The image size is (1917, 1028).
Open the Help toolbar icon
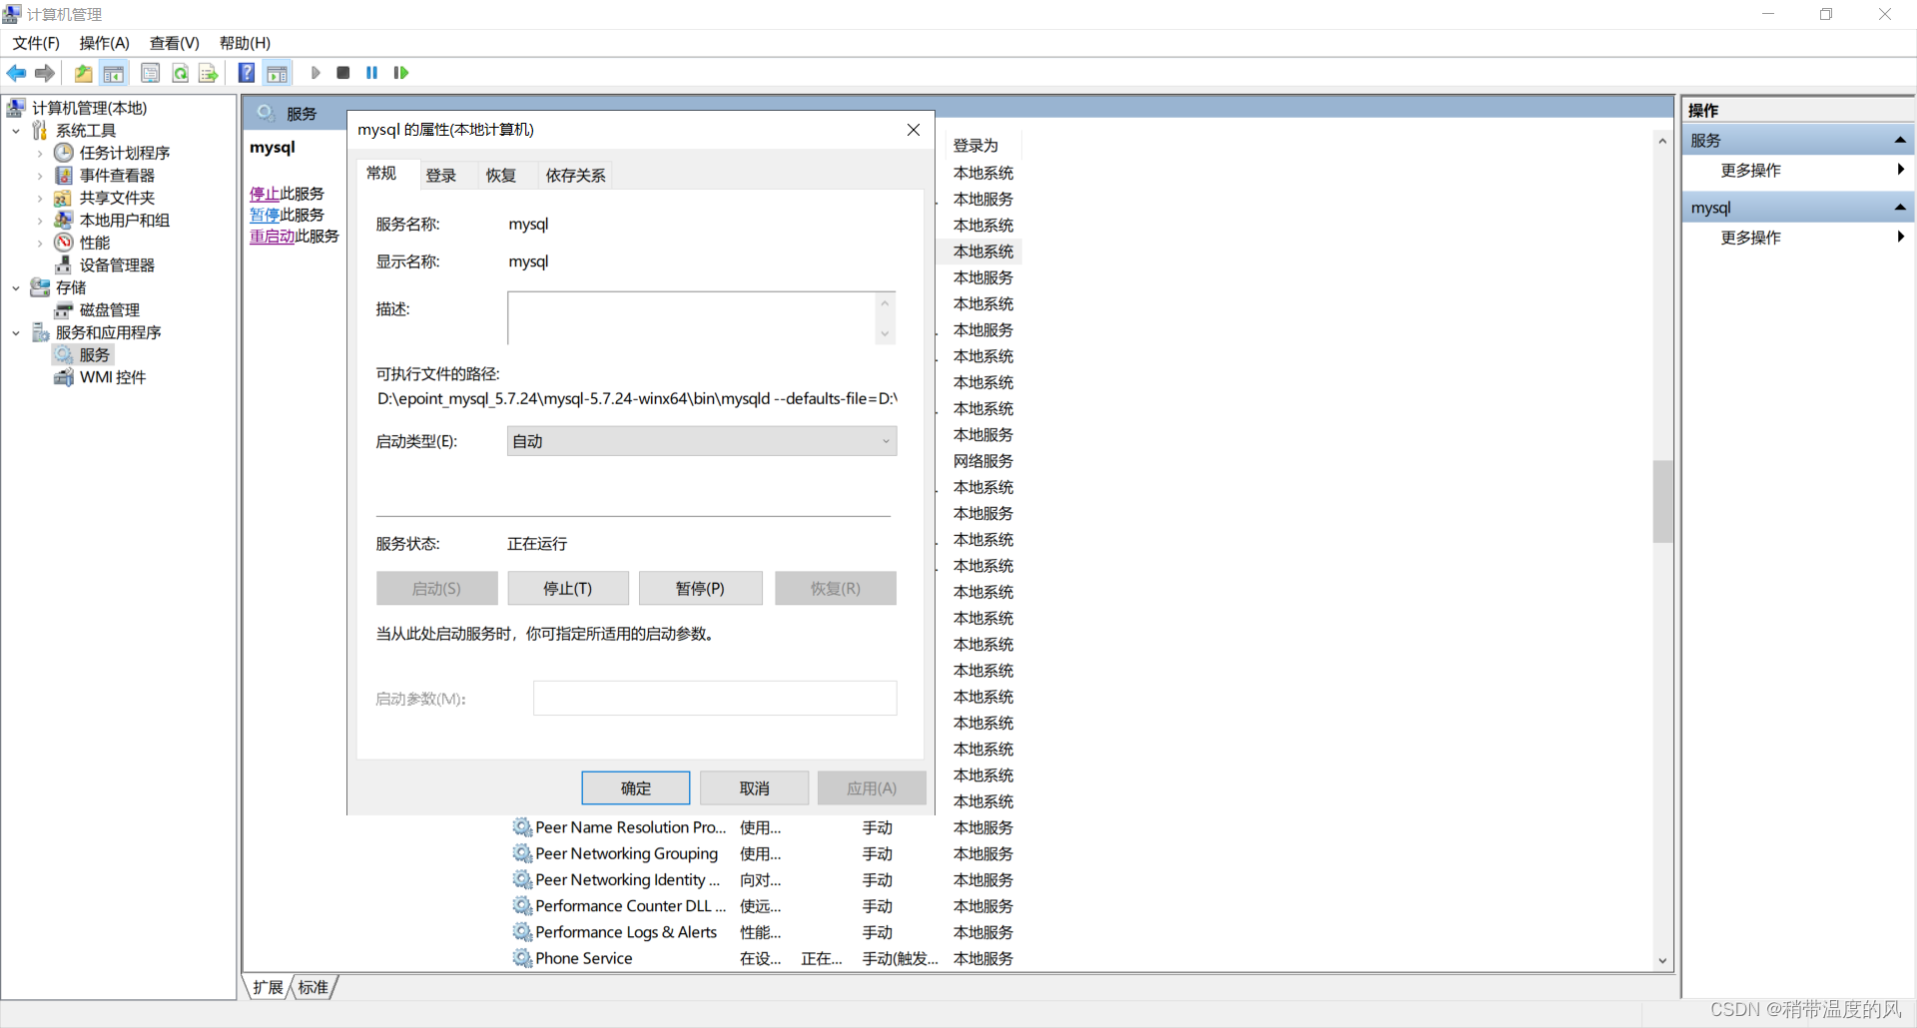click(246, 73)
